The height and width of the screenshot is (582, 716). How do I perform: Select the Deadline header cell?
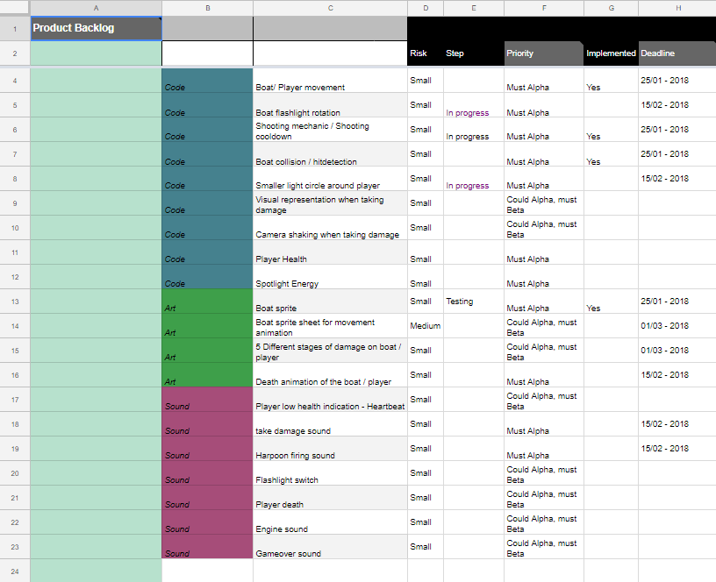click(x=678, y=53)
